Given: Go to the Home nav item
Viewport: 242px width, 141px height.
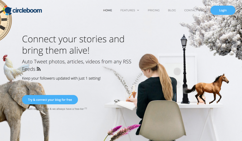Looking at the screenshot, I should point(108,10).
